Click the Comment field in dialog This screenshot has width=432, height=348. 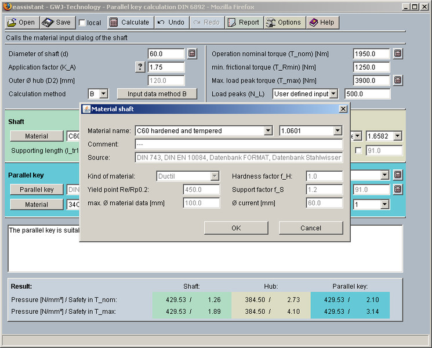[x=238, y=144]
